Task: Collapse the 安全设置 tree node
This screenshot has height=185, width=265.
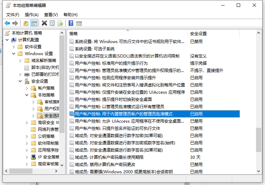Action: 20,81
